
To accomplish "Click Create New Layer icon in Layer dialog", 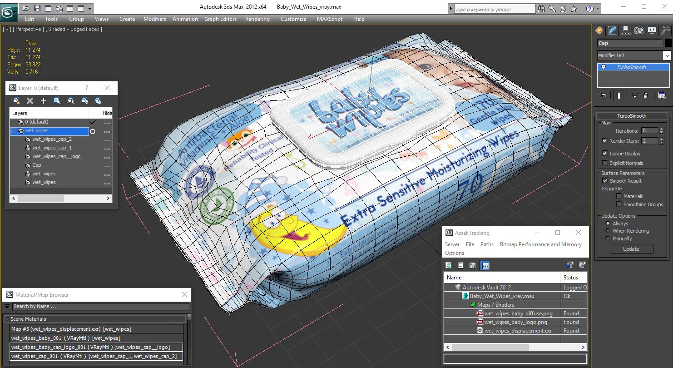I will coord(16,101).
